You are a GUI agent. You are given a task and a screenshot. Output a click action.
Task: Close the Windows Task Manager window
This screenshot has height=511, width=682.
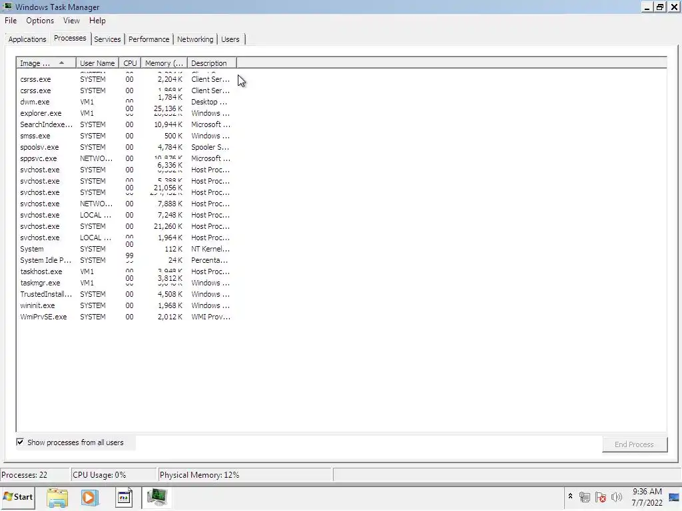674,7
